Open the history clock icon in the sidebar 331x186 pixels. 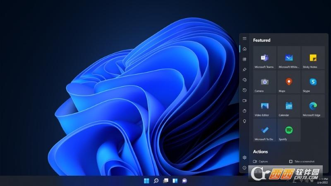pos(245,90)
